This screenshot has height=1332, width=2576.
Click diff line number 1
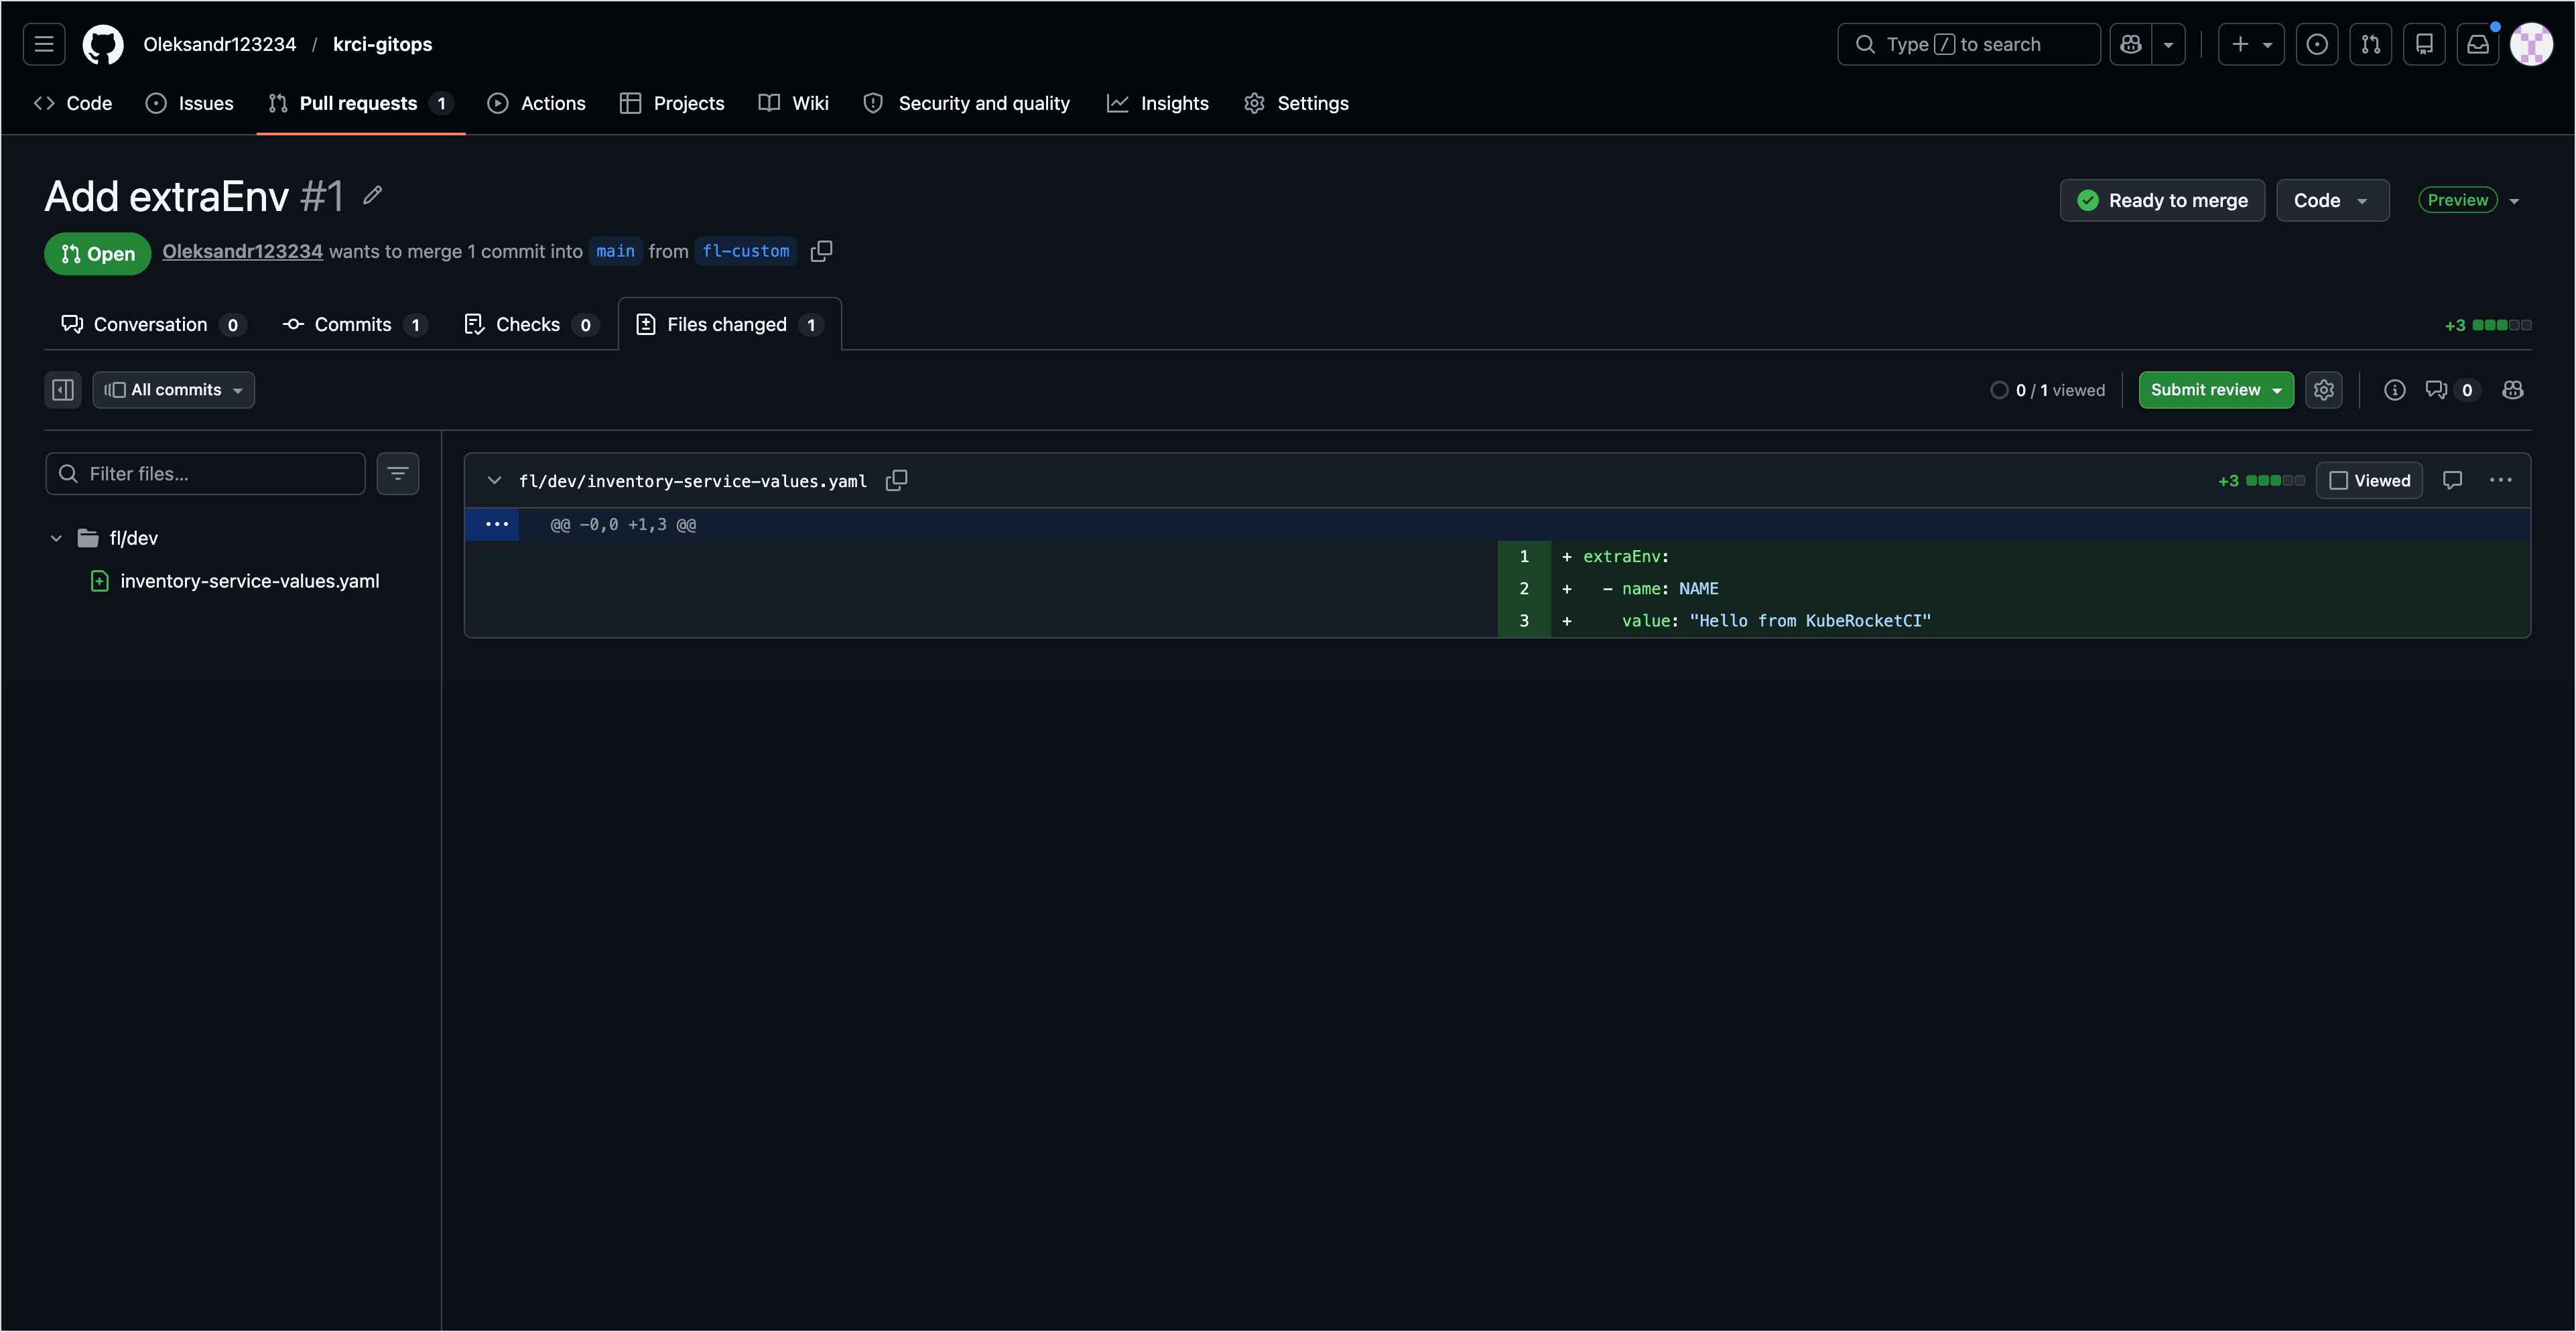1523,556
